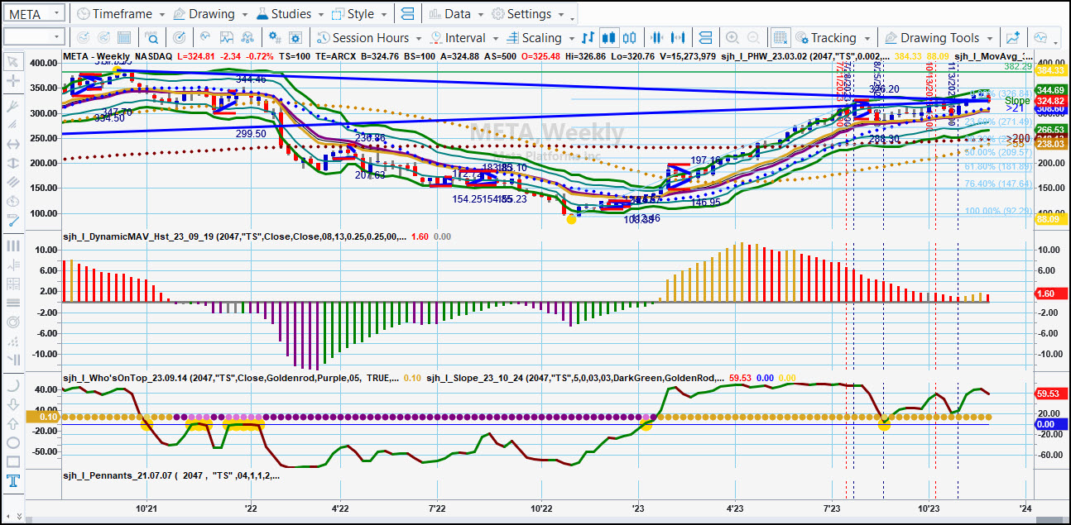The width and height of the screenshot is (1071, 525).
Task: Select the up arrow drawing tool in the sidebar
Action: (x=12, y=424)
